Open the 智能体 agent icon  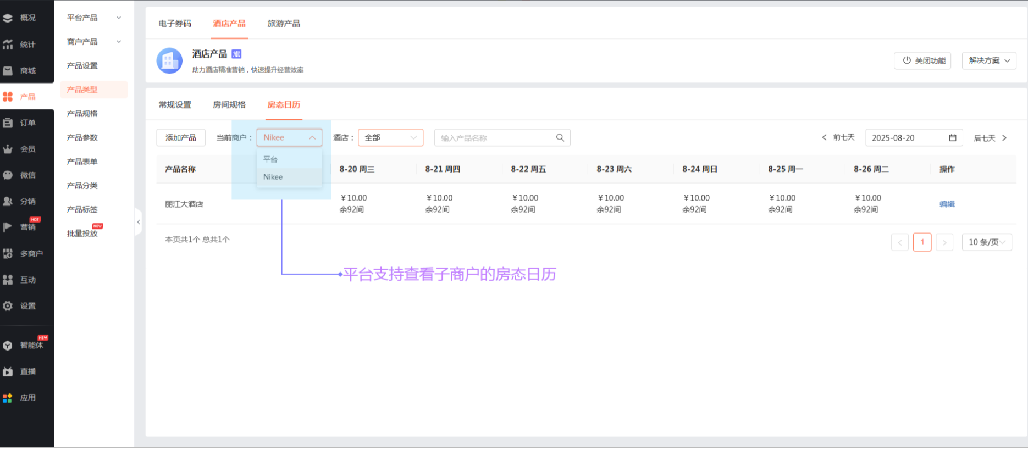pyautogui.click(x=8, y=346)
